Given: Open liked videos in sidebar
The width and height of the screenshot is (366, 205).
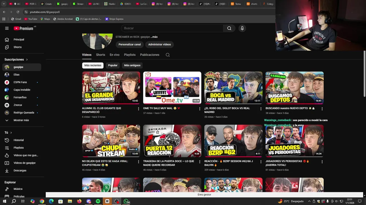Looking at the screenshot, I should [22, 155].
